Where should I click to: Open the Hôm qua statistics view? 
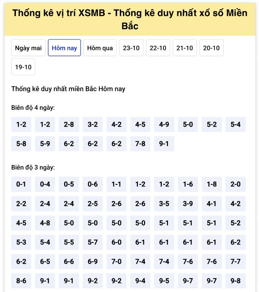(x=100, y=47)
